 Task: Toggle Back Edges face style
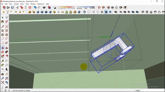click(89, 12)
